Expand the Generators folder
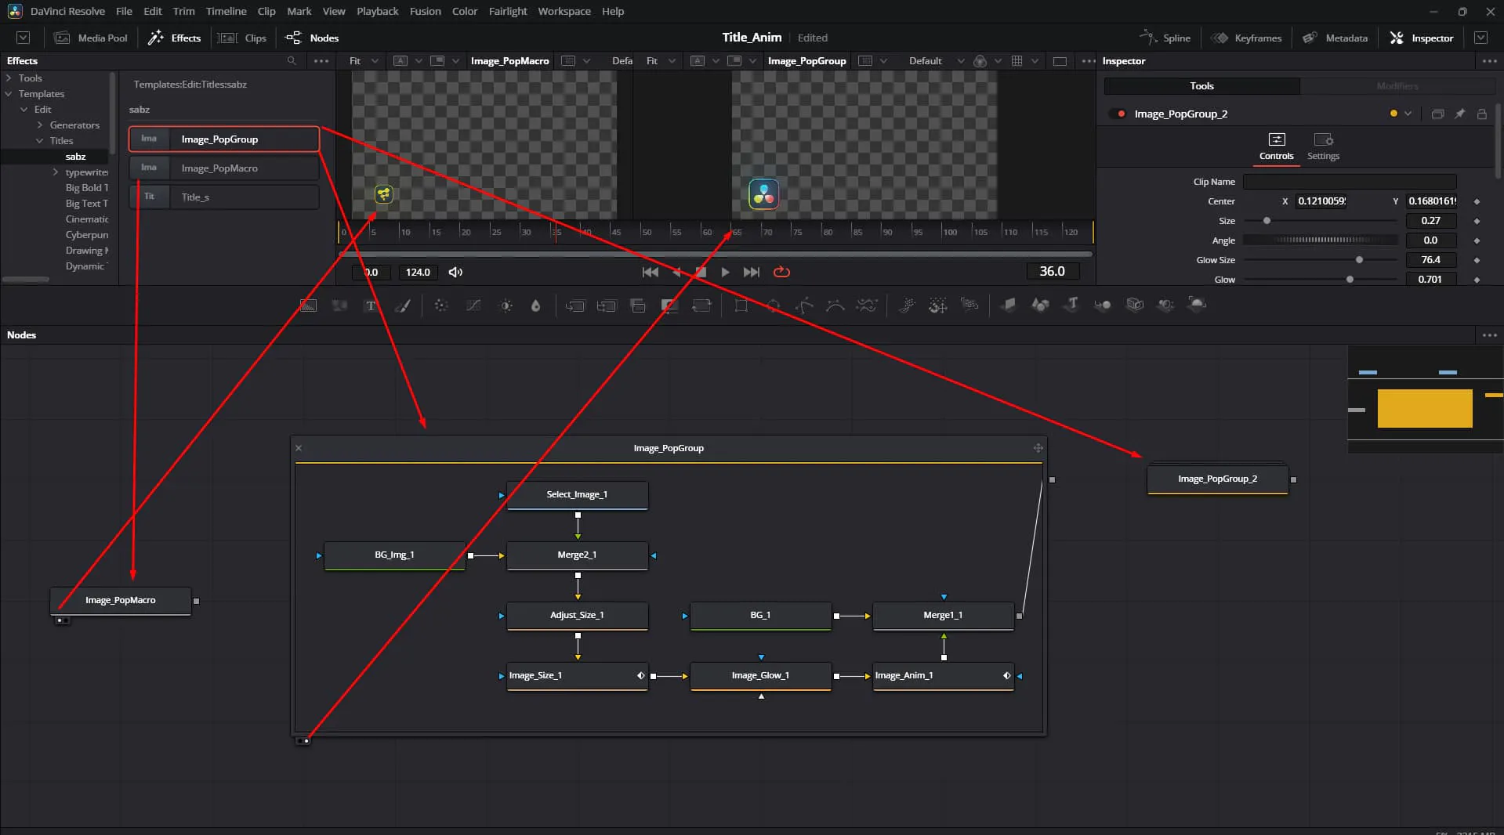1504x835 pixels. point(40,125)
